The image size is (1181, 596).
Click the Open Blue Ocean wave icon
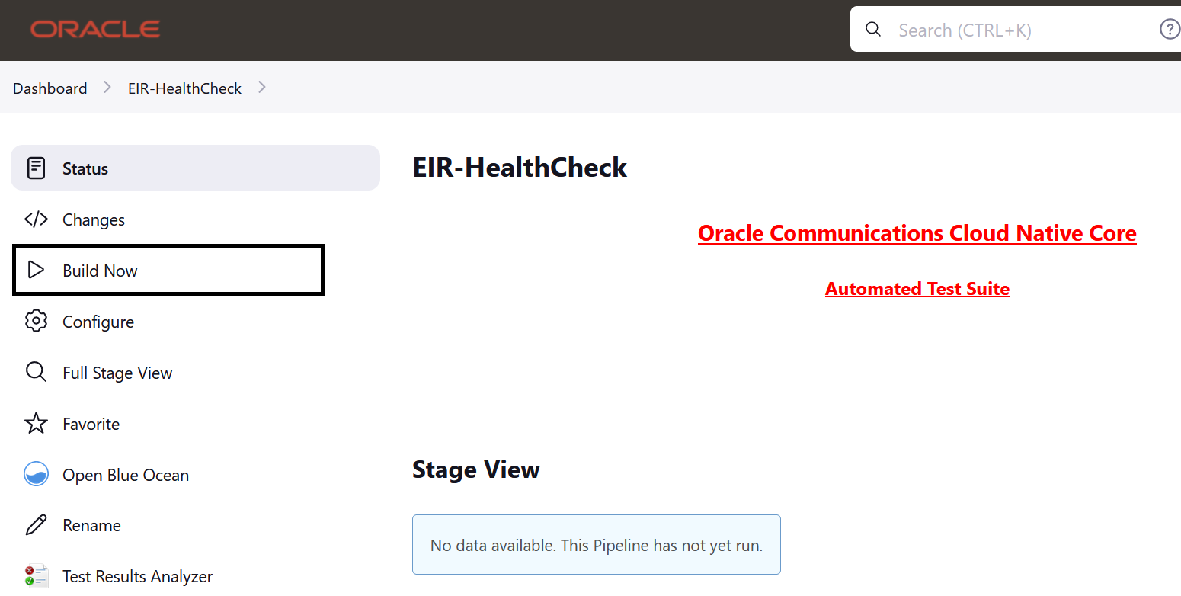pyautogui.click(x=36, y=474)
